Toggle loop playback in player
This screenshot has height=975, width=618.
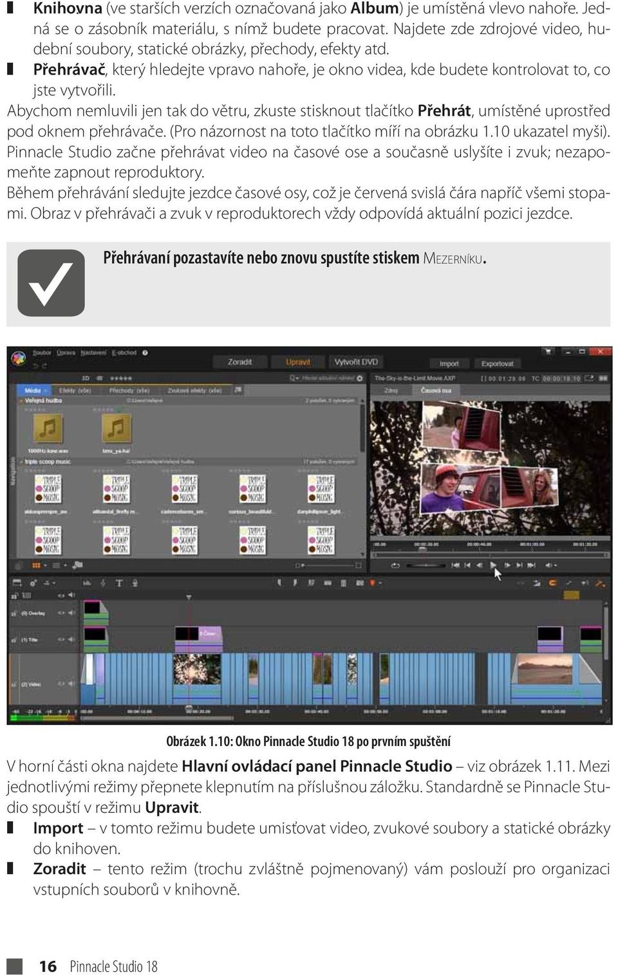click(x=395, y=565)
